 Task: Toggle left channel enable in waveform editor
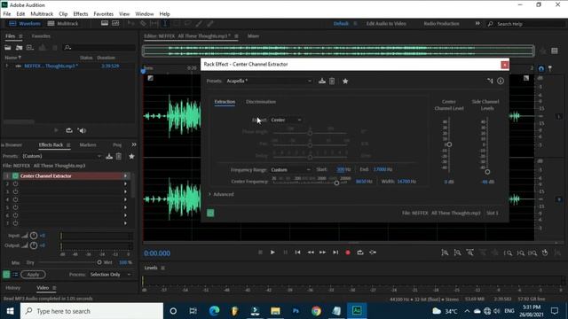(558, 116)
